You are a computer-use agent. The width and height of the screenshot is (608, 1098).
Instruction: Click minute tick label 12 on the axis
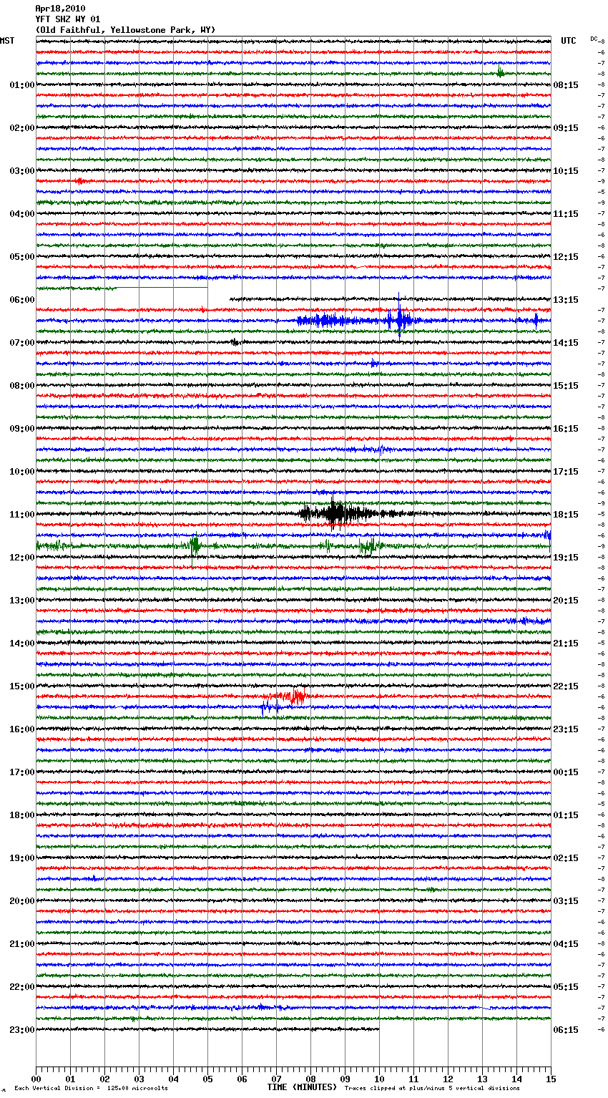448,1079
